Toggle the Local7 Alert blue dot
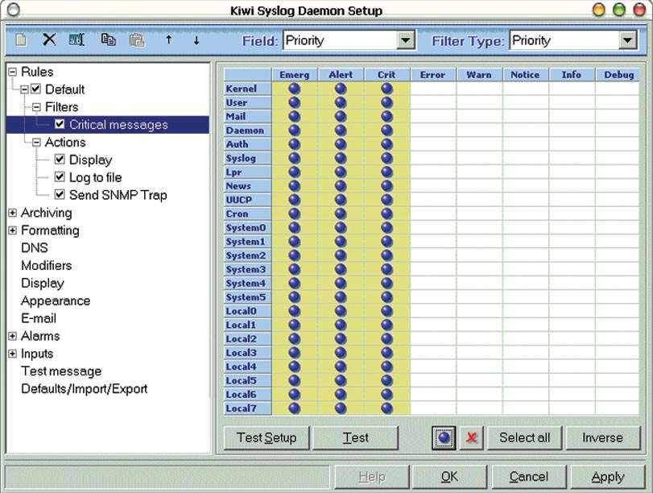 341,408
